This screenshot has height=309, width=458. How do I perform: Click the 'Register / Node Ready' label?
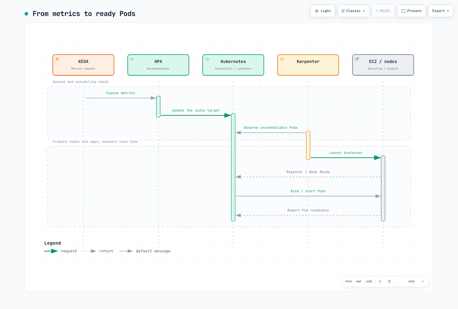click(308, 172)
